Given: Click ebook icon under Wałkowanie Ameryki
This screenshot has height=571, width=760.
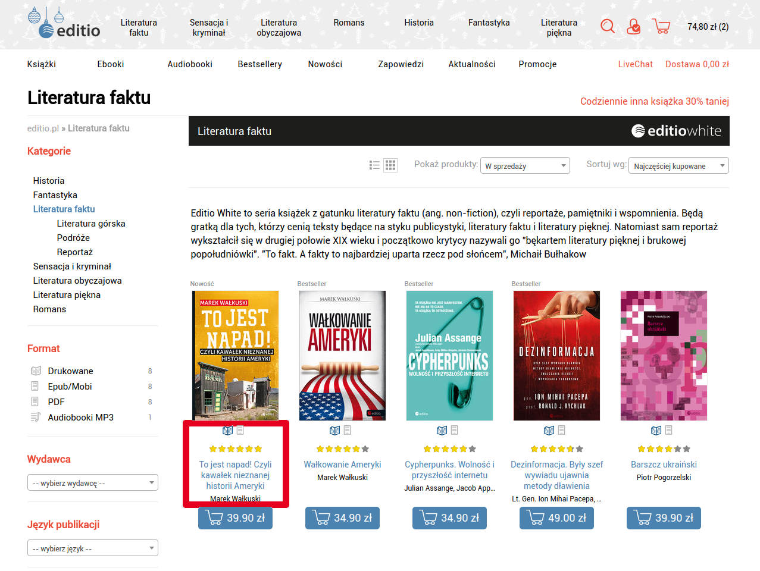Looking at the screenshot, I should [x=348, y=430].
